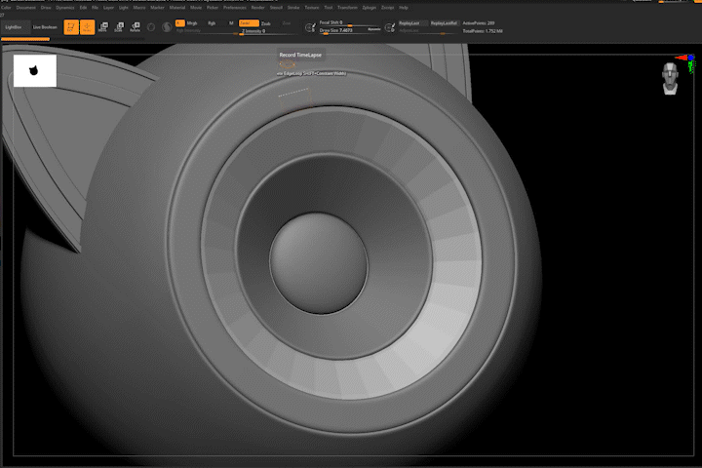Click the XYZ axis gizmo in corner
Screen dimensions: 702x468
[687, 62]
